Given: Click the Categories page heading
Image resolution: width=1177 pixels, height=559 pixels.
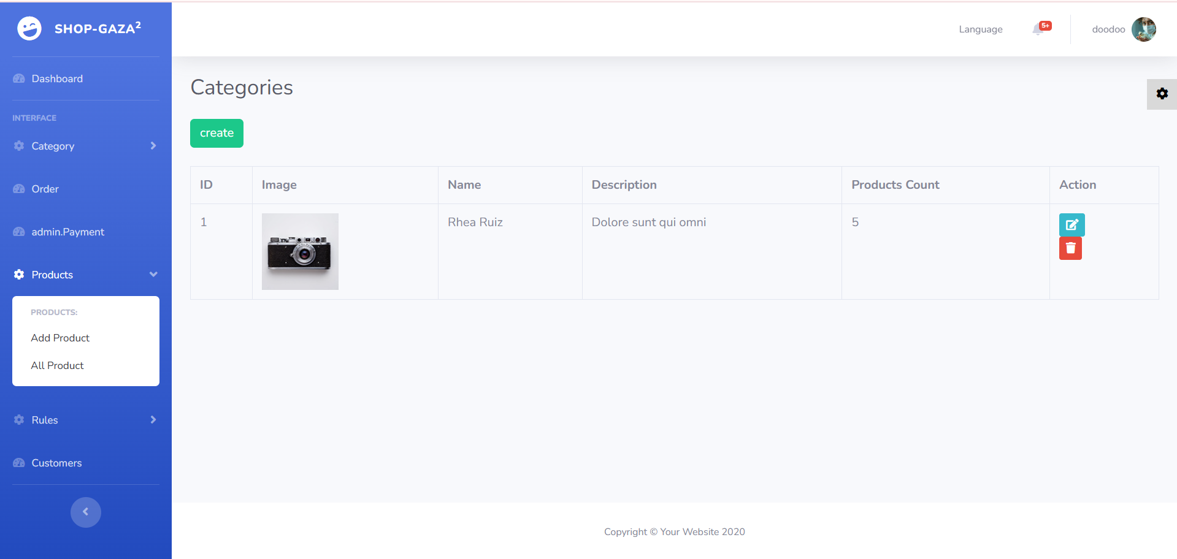Looking at the screenshot, I should click(242, 88).
